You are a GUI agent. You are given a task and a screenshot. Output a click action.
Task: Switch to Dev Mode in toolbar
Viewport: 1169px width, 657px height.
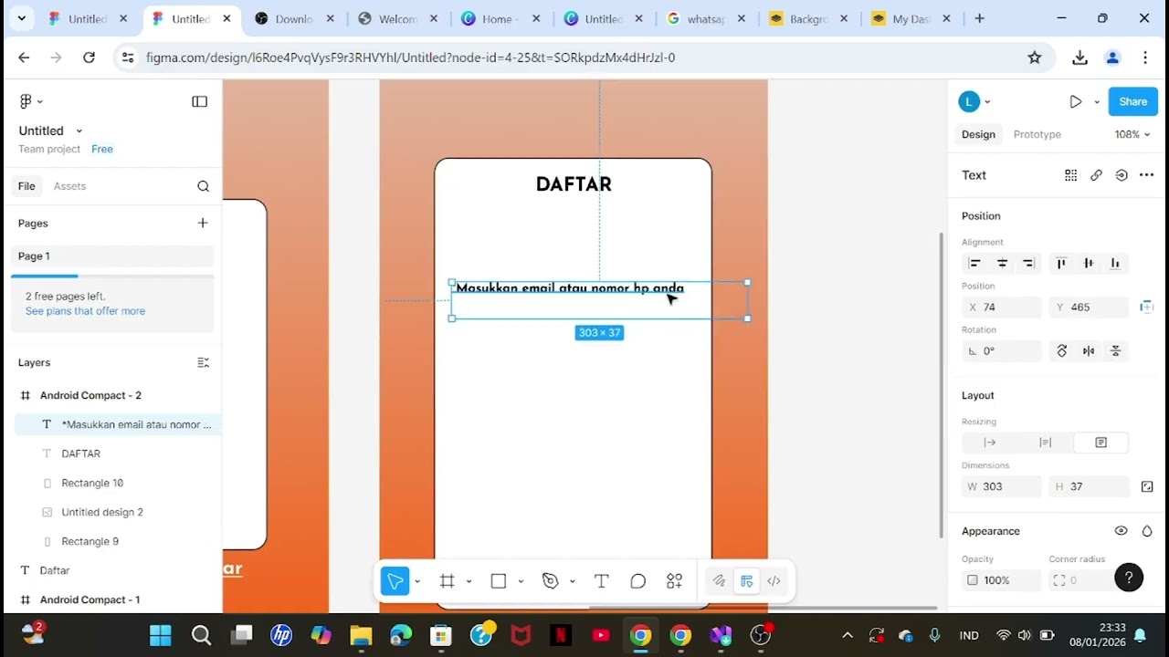(x=774, y=581)
